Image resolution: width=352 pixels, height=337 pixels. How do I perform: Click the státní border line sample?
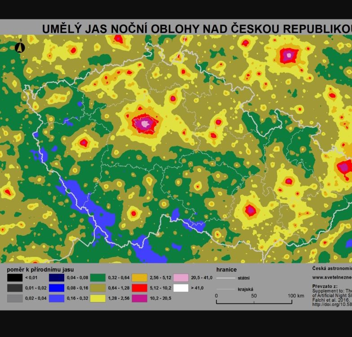(225, 279)
